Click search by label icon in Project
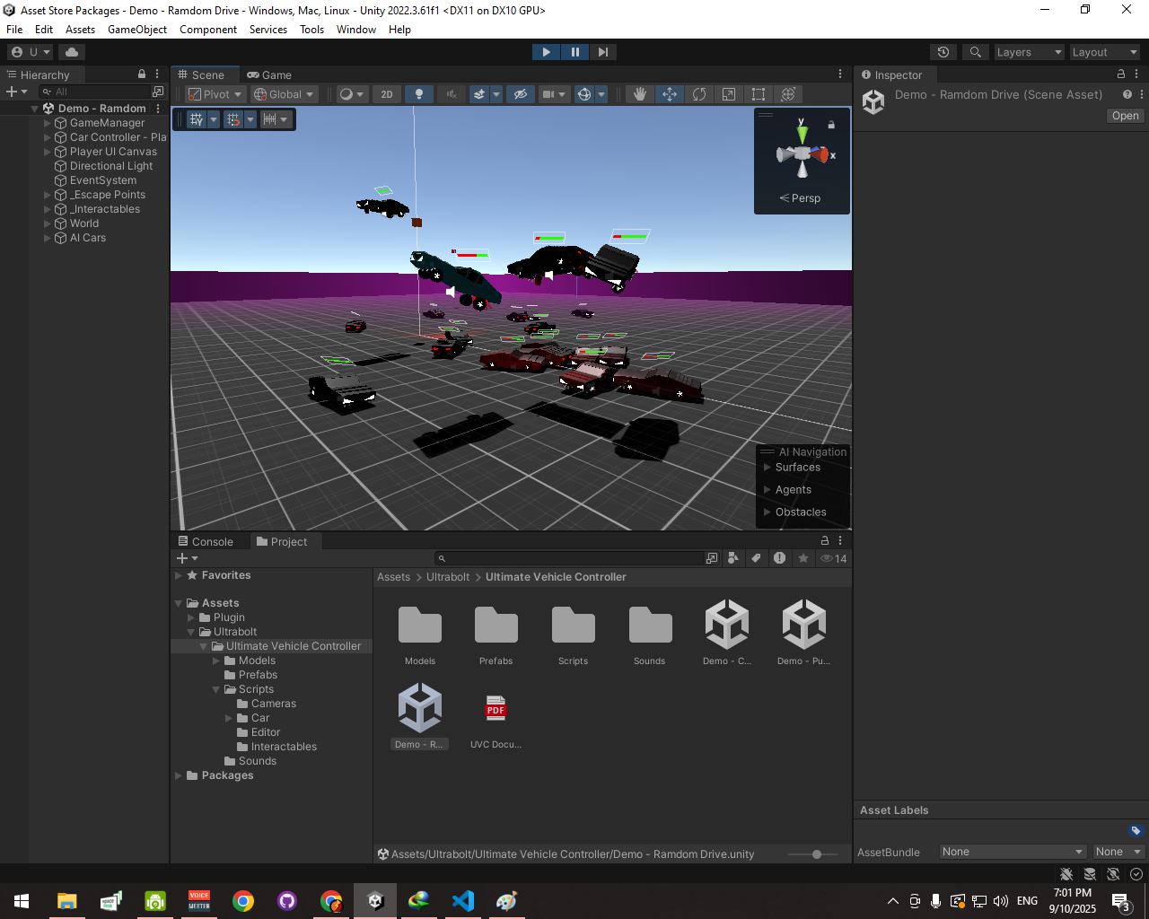 757,558
